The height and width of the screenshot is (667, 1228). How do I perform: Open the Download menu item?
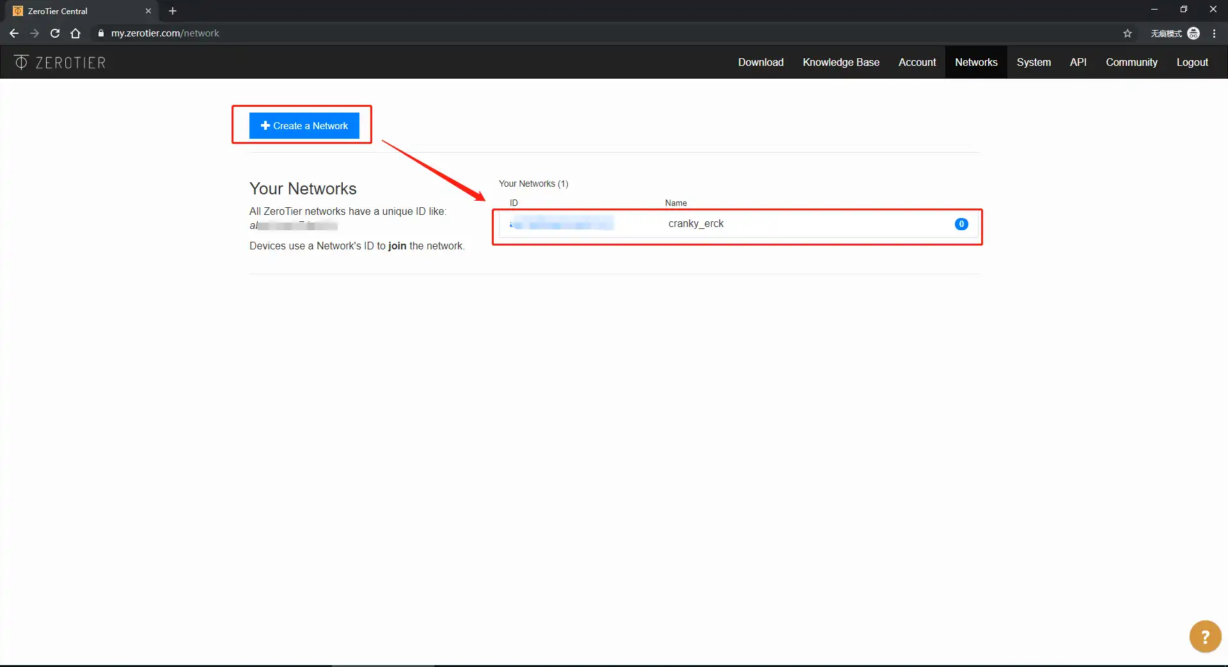[x=760, y=62]
